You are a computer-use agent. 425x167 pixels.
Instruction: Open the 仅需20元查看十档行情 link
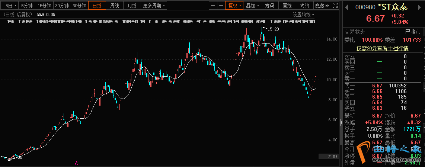coord(382,48)
